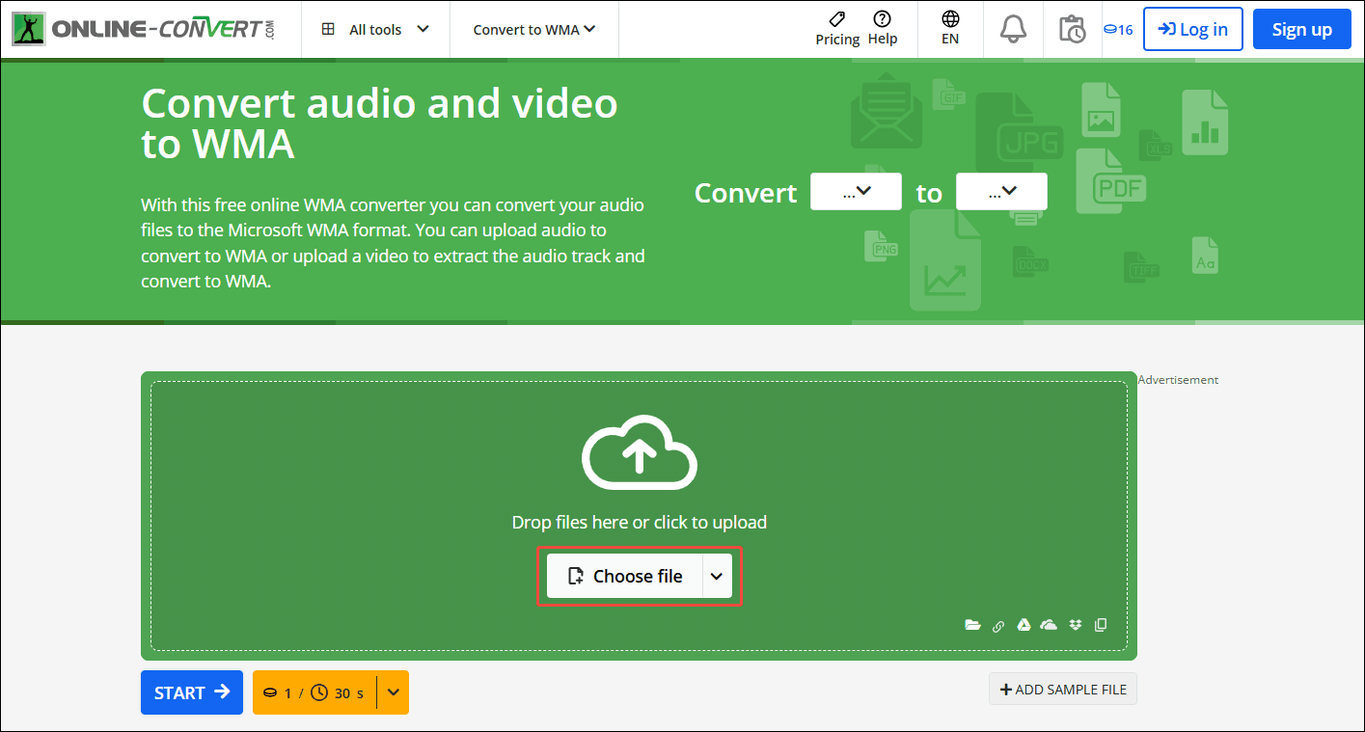Enter a URL to upload via link
1365x732 pixels.
(x=997, y=625)
